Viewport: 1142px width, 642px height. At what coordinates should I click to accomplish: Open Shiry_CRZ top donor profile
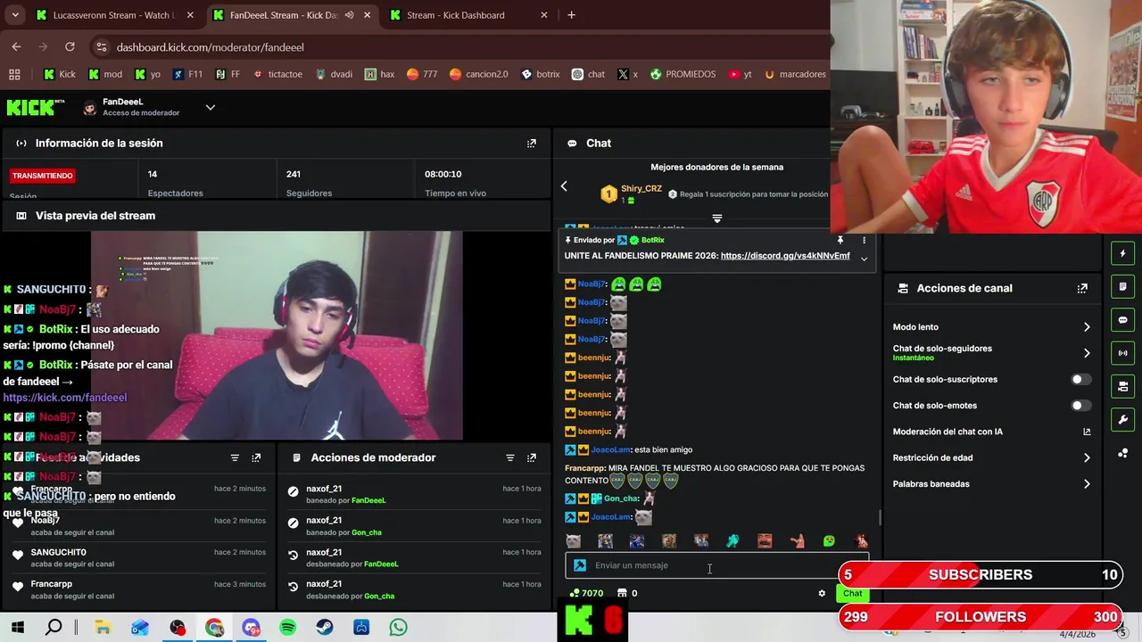[641, 189]
